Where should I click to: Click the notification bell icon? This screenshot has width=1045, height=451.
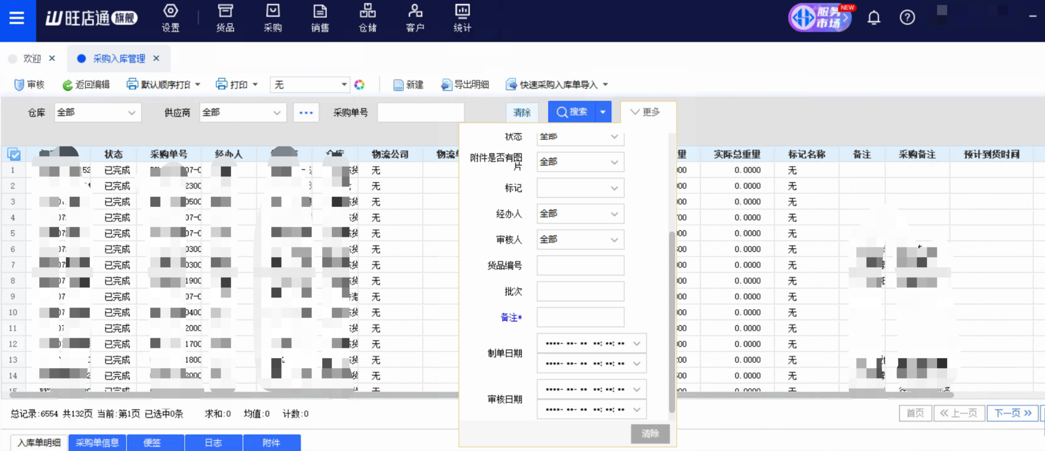pos(874,18)
